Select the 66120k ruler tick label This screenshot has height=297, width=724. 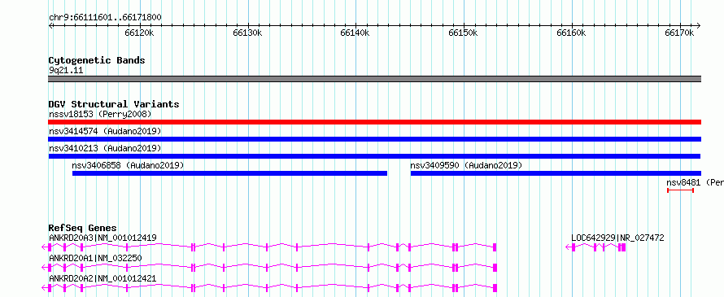[139, 33]
